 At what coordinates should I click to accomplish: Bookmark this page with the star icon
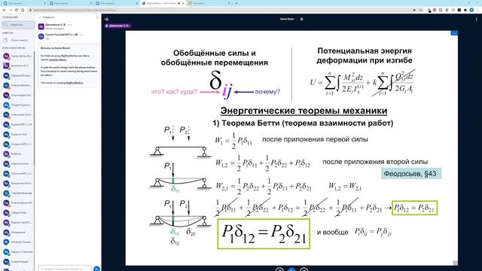pos(420,10)
